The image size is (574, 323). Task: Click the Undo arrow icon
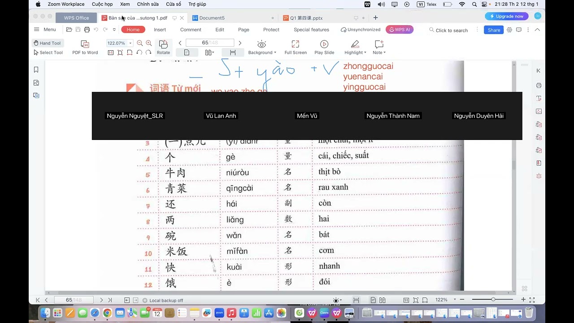pyautogui.click(x=96, y=30)
